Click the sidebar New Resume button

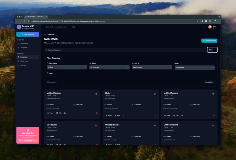[x=28, y=34]
